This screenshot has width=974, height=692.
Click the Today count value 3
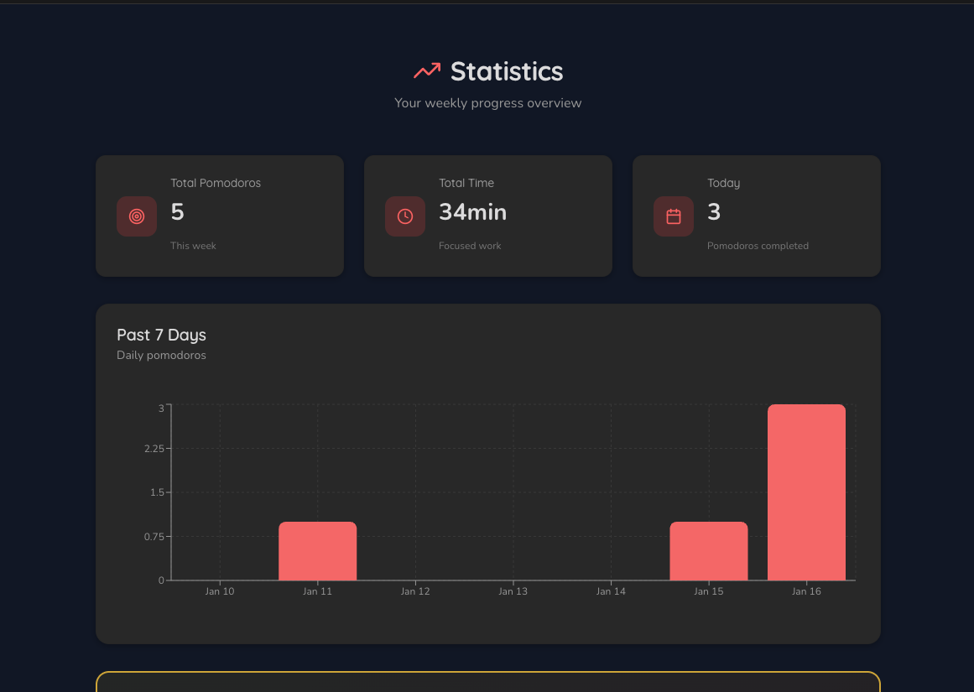tap(714, 212)
